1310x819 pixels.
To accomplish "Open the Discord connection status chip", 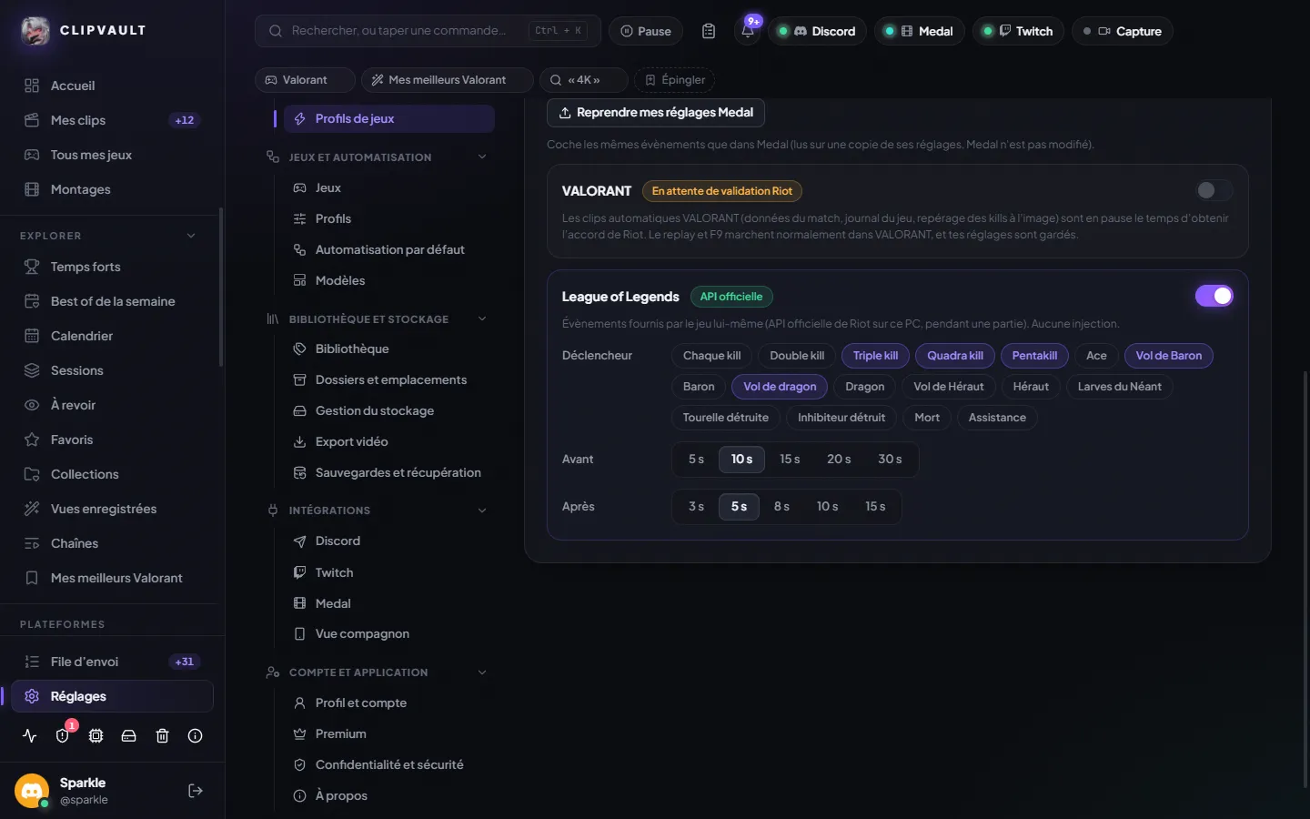I will point(817,31).
